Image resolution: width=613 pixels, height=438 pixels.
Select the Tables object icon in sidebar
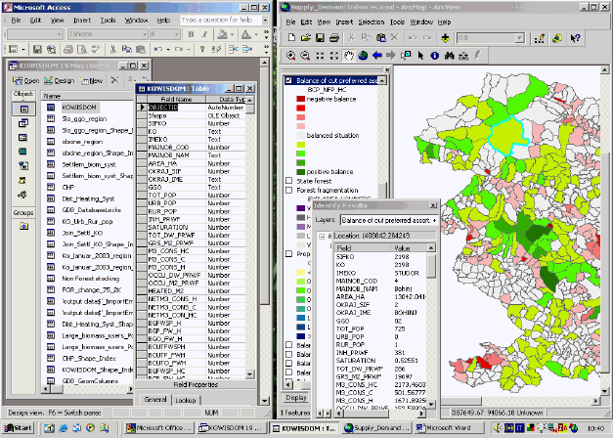[x=23, y=110]
